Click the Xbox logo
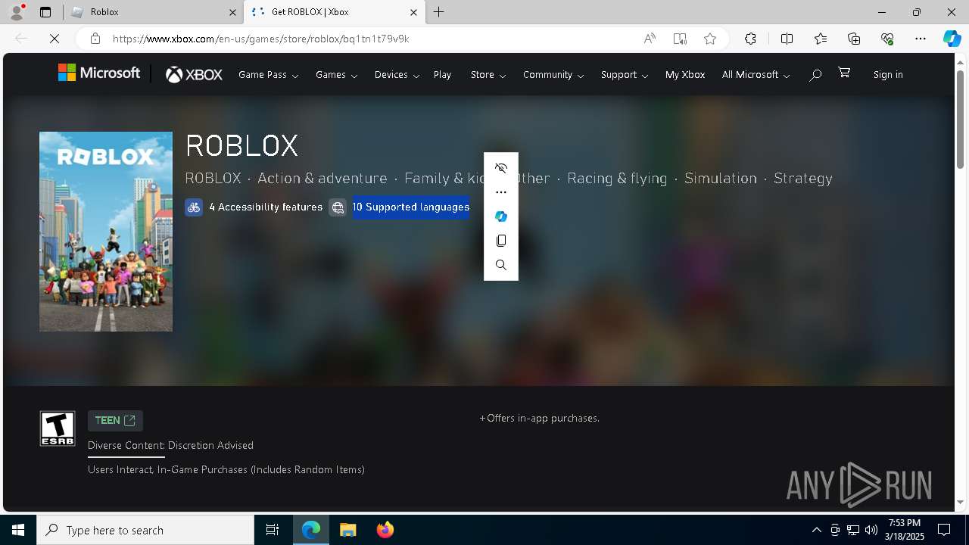969x545 pixels. tap(194, 74)
